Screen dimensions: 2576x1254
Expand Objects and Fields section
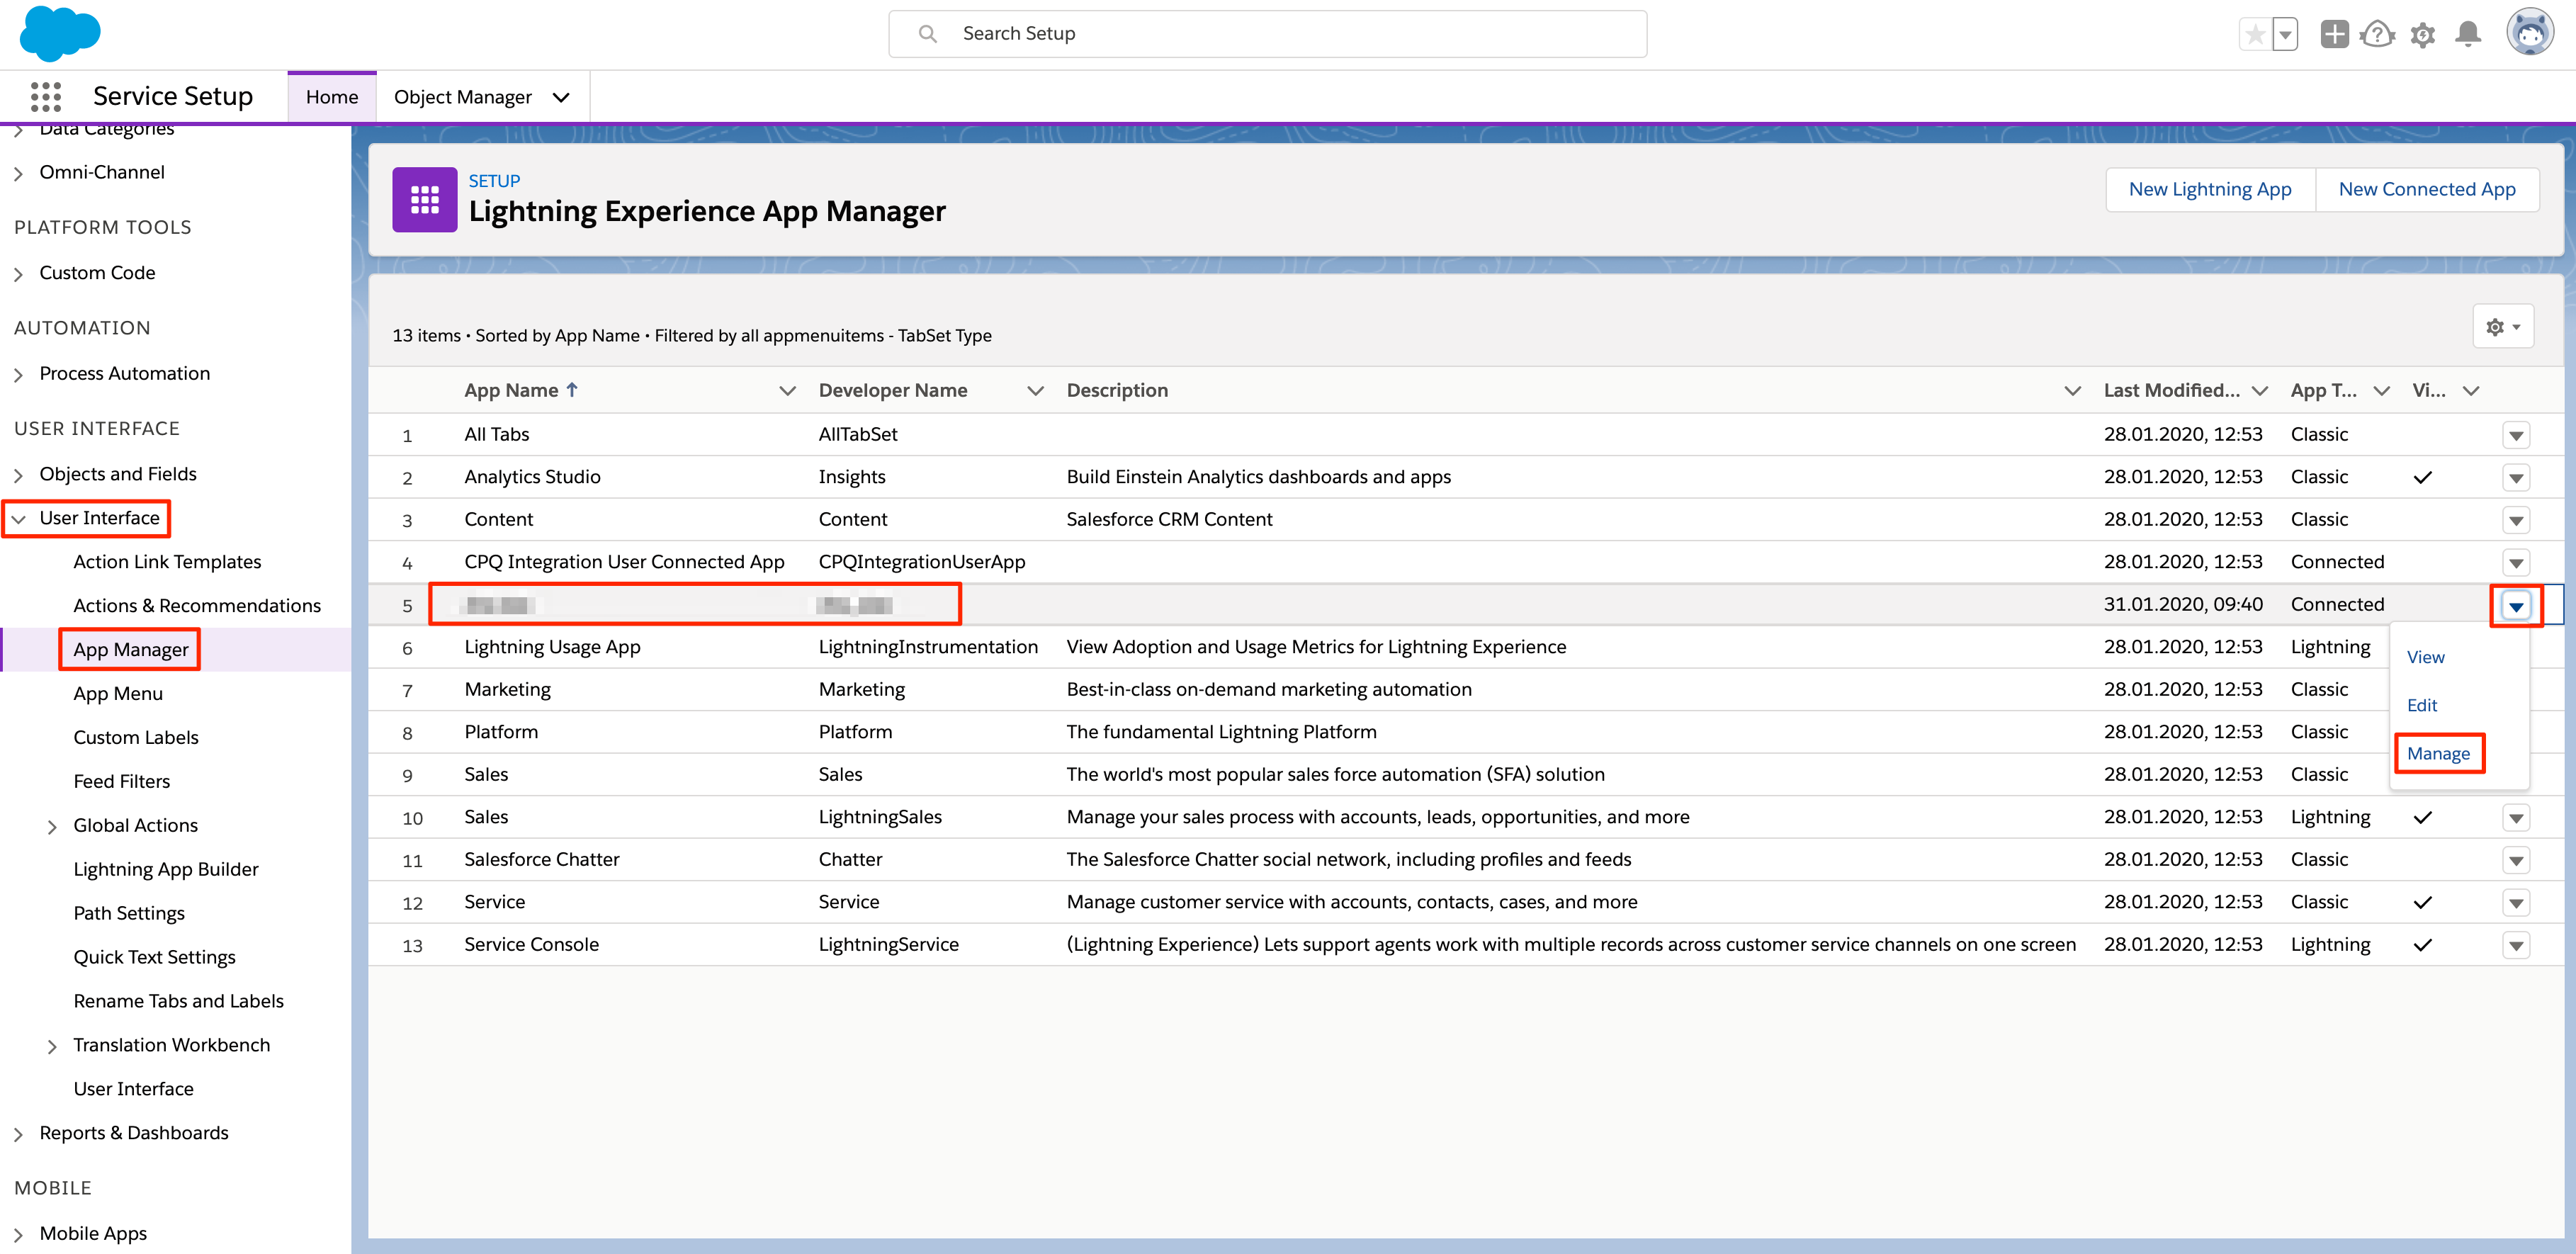coord(18,475)
